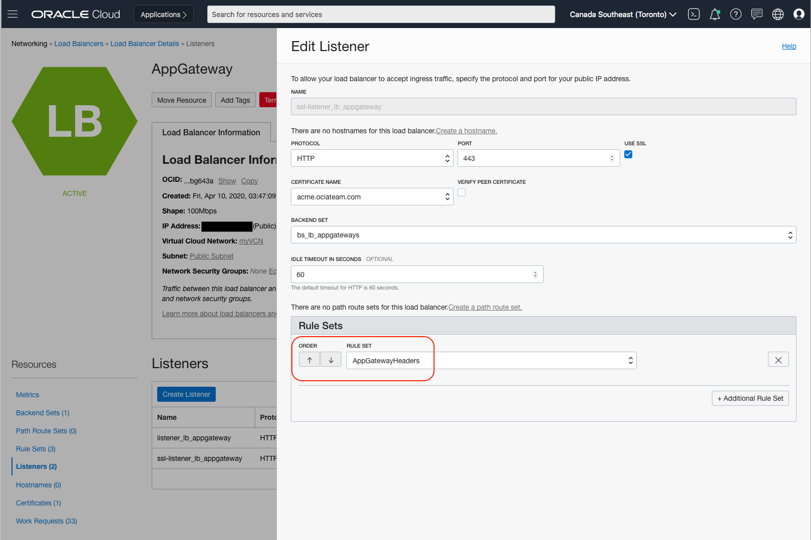Open Cloud Shell from the top bar
Screen dimensions: 811x540
[x=693, y=14]
